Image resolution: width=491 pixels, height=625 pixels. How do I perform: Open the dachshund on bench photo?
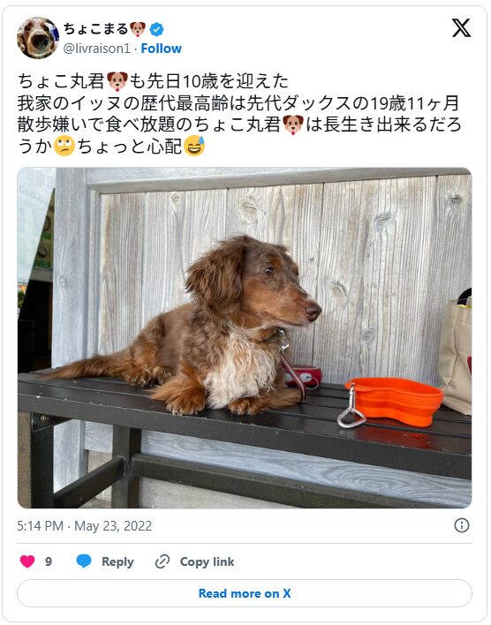point(245,337)
